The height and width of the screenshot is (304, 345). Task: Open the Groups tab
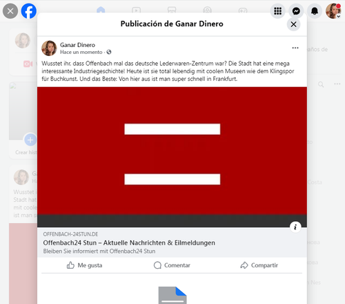coord(207,10)
